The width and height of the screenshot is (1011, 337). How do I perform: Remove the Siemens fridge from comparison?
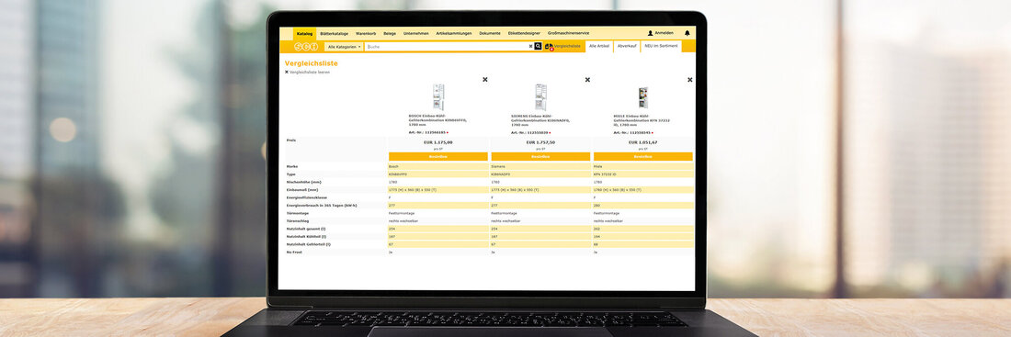click(x=587, y=79)
